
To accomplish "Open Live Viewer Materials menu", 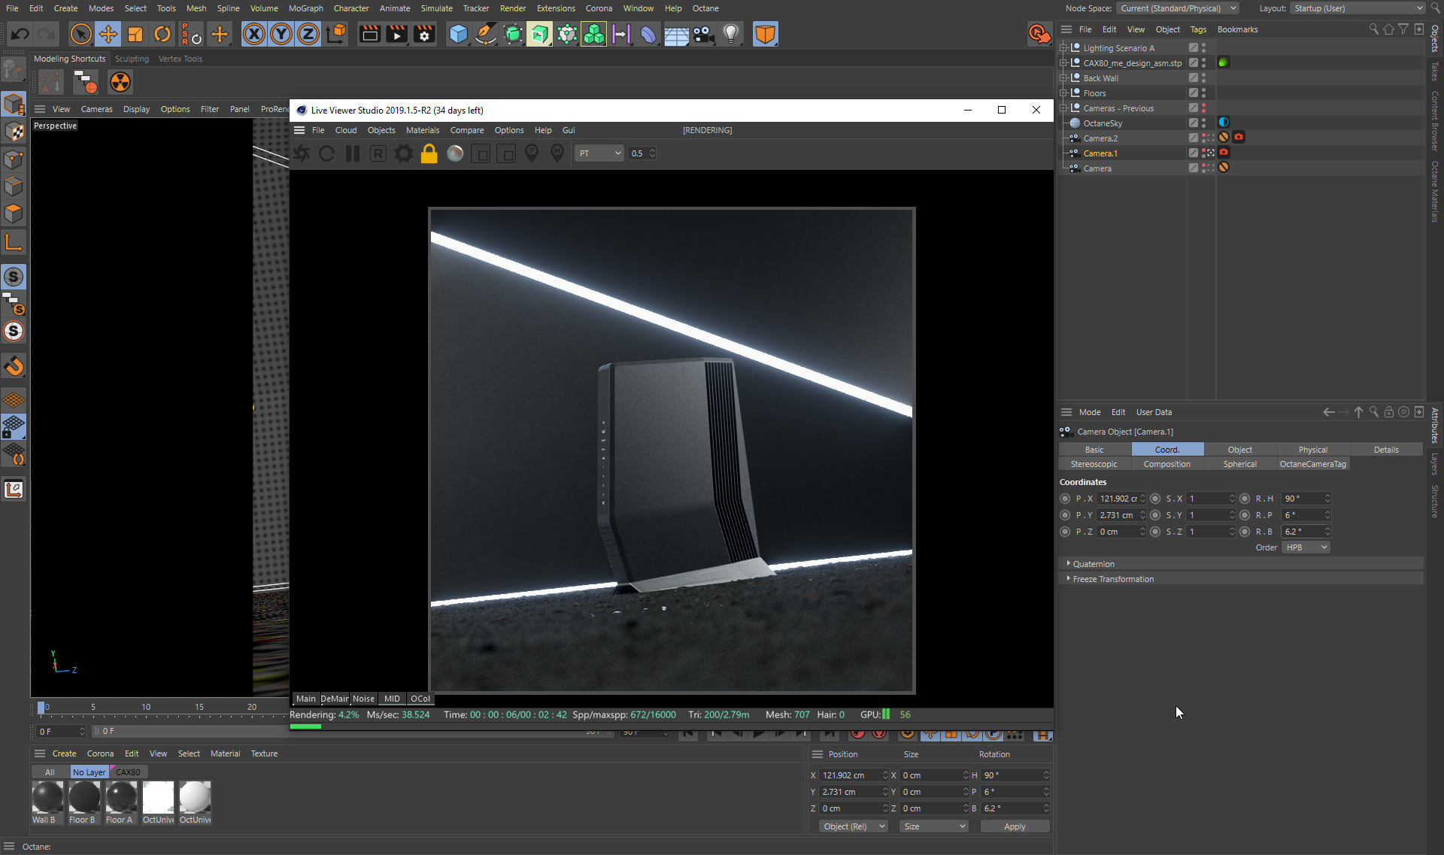I will 423,130.
